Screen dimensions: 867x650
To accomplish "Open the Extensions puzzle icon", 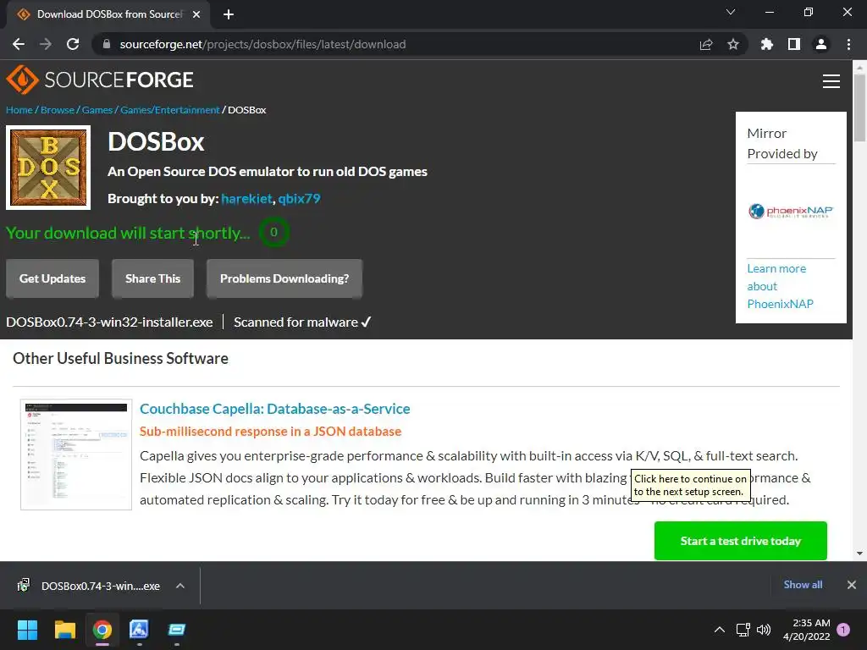I will click(767, 44).
